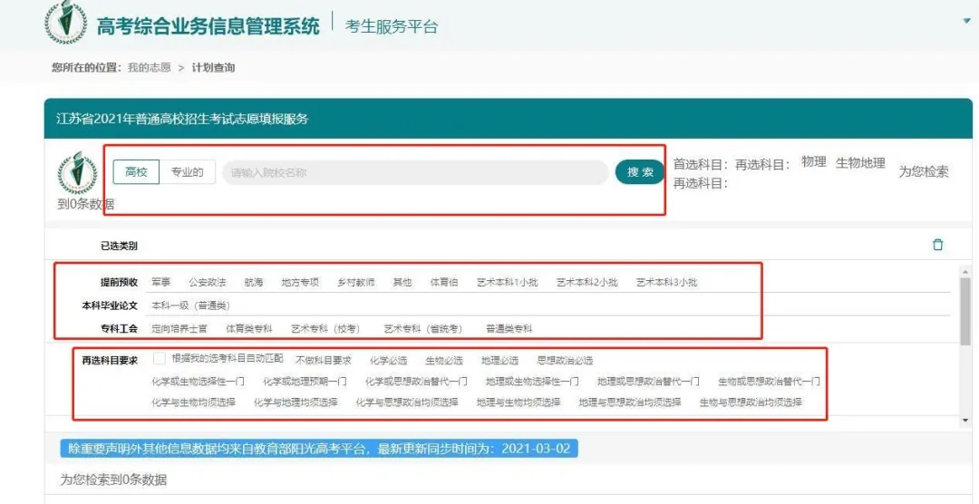This screenshot has height=504, width=979.
Task: Select the 军事 early-admission category
Action: 160,283
